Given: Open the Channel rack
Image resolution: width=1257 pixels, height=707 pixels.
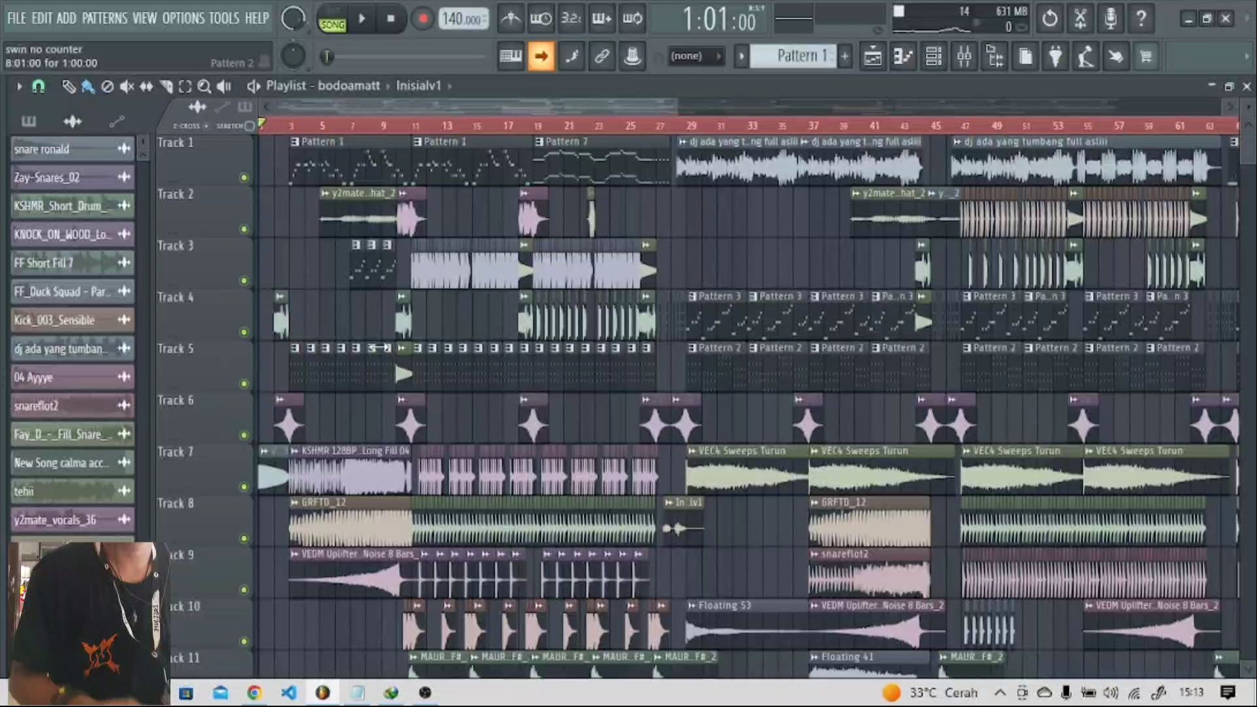Looking at the screenshot, I should (x=933, y=57).
